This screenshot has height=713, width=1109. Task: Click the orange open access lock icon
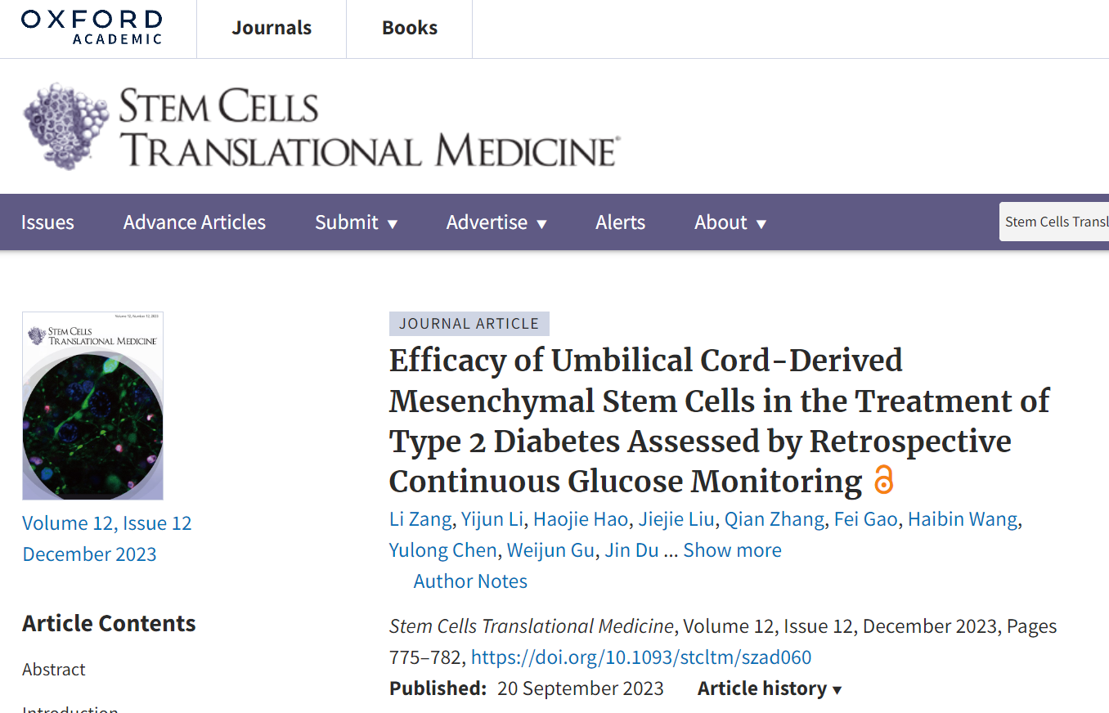(883, 480)
